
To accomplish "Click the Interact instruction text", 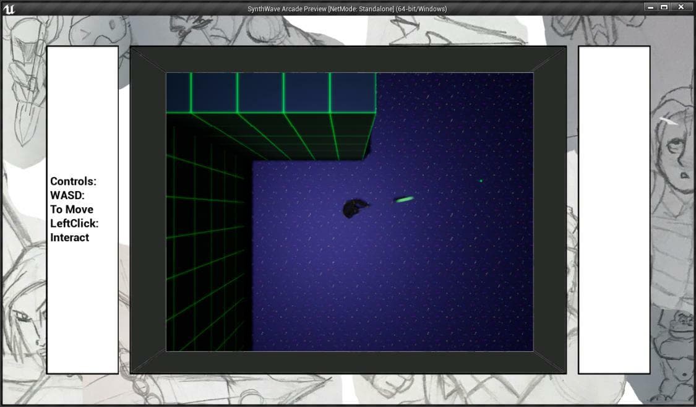I will (70, 238).
